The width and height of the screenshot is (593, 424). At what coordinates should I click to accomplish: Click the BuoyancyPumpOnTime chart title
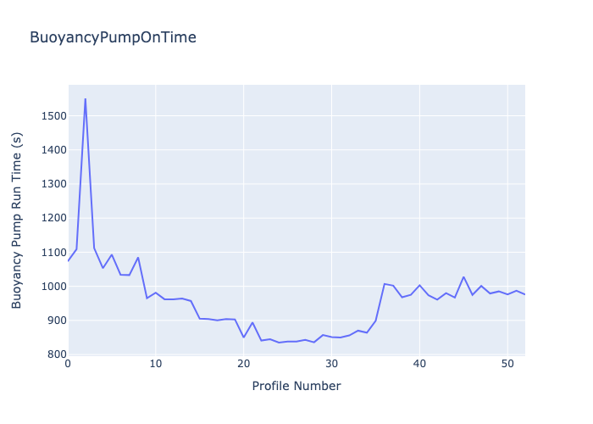point(113,37)
